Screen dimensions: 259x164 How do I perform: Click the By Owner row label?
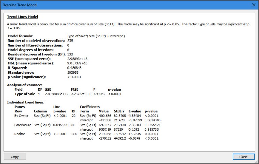(21, 115)
